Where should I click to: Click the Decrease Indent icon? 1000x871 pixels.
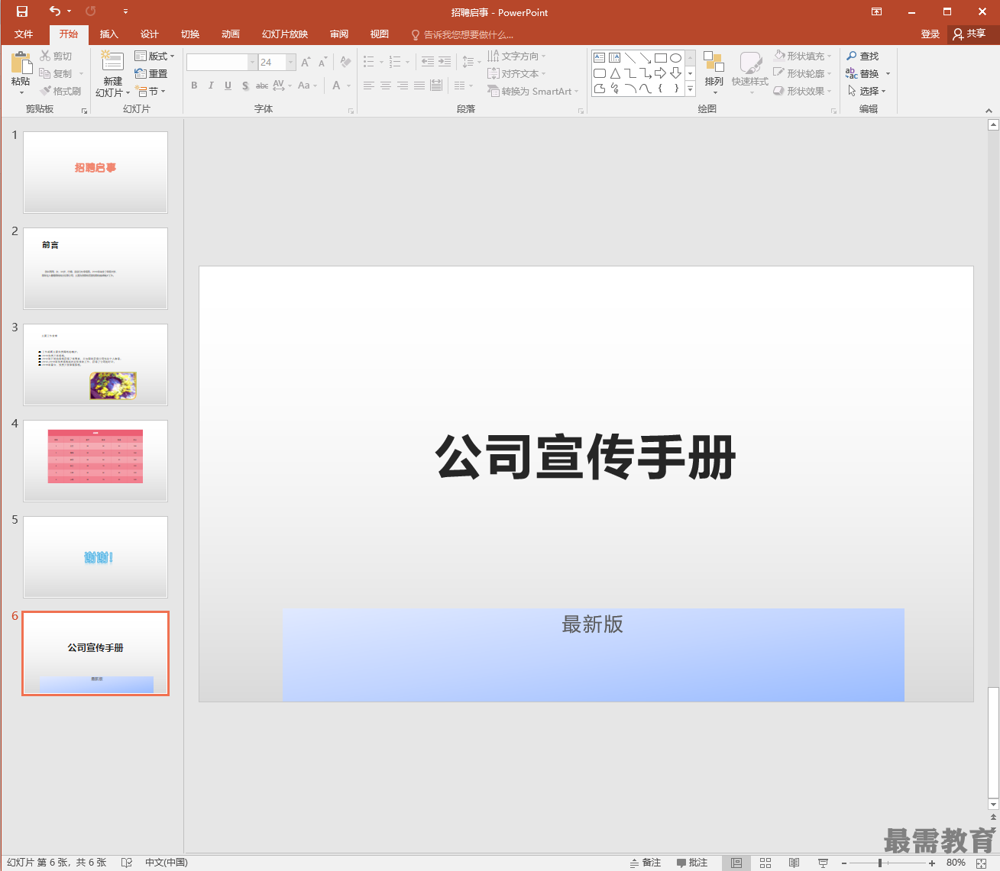click(428, 62)
